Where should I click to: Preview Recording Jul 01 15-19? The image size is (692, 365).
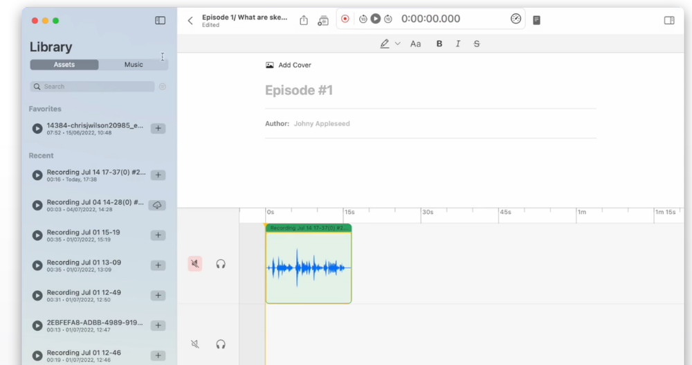[x=37, y=235]
